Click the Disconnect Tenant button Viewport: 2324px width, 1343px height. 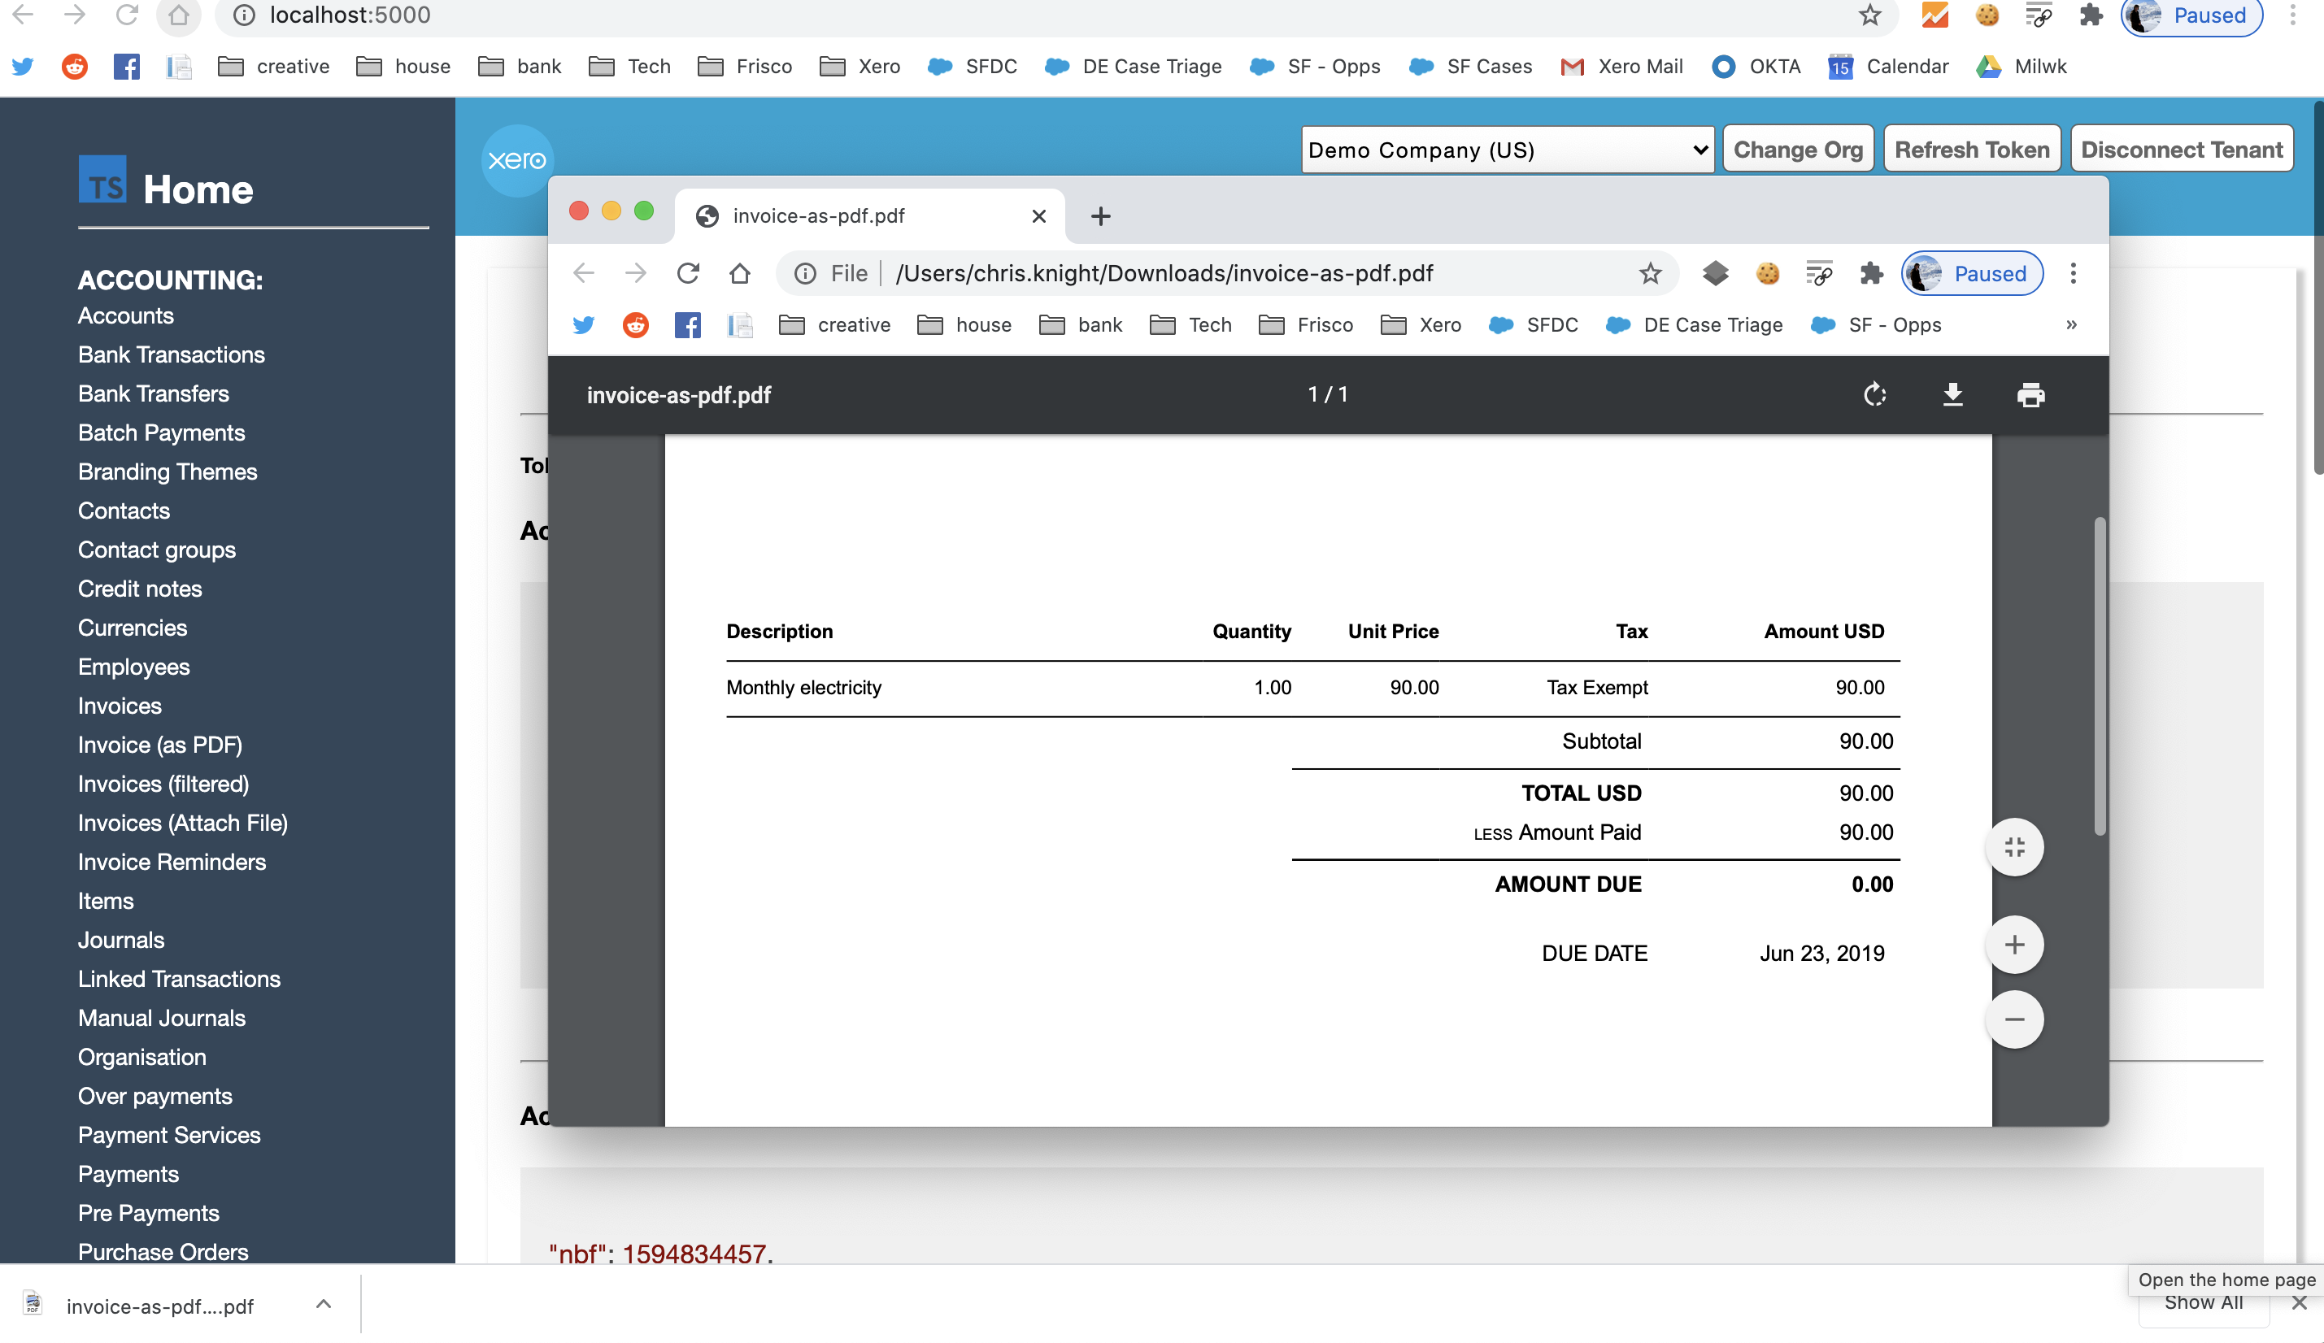pos(2181,150)
